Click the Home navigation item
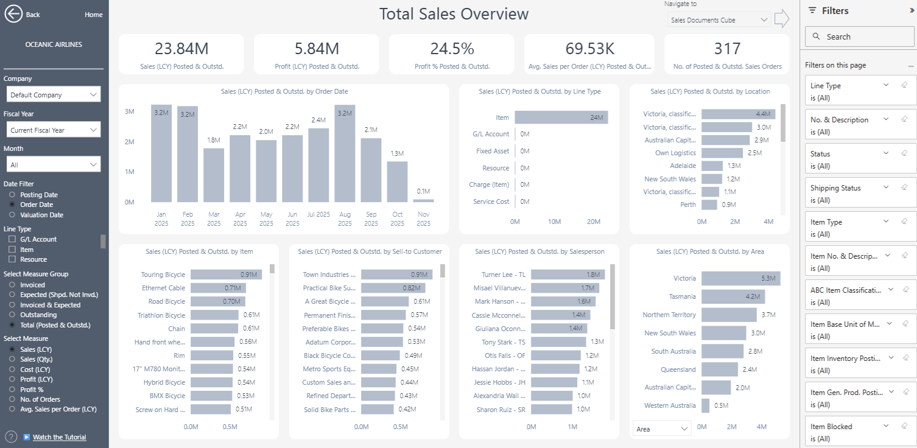This screenshot has height=448, width=917. [x=94, y=15]
